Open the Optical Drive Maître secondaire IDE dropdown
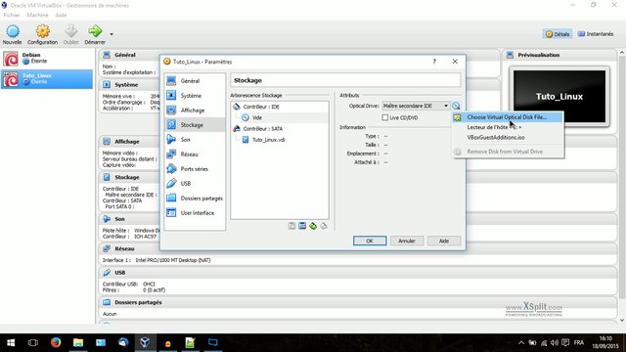Screen dimensions: 626x352 coord(415,106)
